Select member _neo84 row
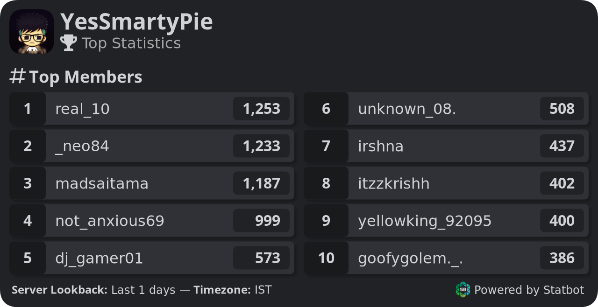 pyautogui.click(x=152, y=146)
